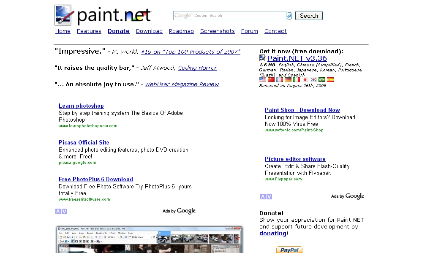
Task: Open the Roadmap navigation link
Action: tap(181, 31)
